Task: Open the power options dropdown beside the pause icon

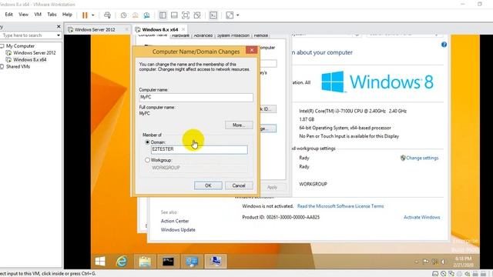Action: pos(92,15)
